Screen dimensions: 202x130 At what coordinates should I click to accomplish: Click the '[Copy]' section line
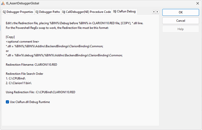click(x=10, y=37)
